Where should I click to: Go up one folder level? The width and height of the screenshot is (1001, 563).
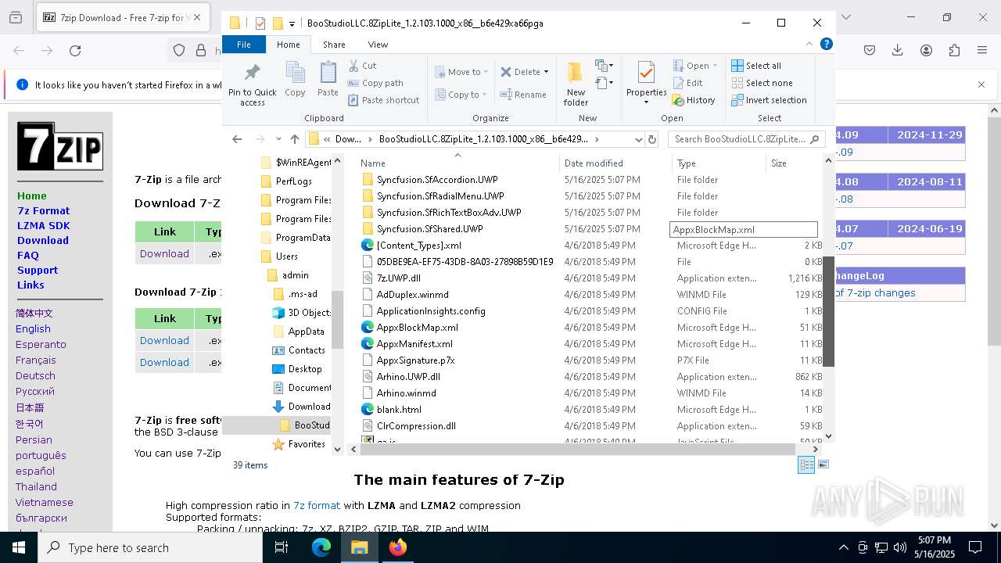point(295,139)
